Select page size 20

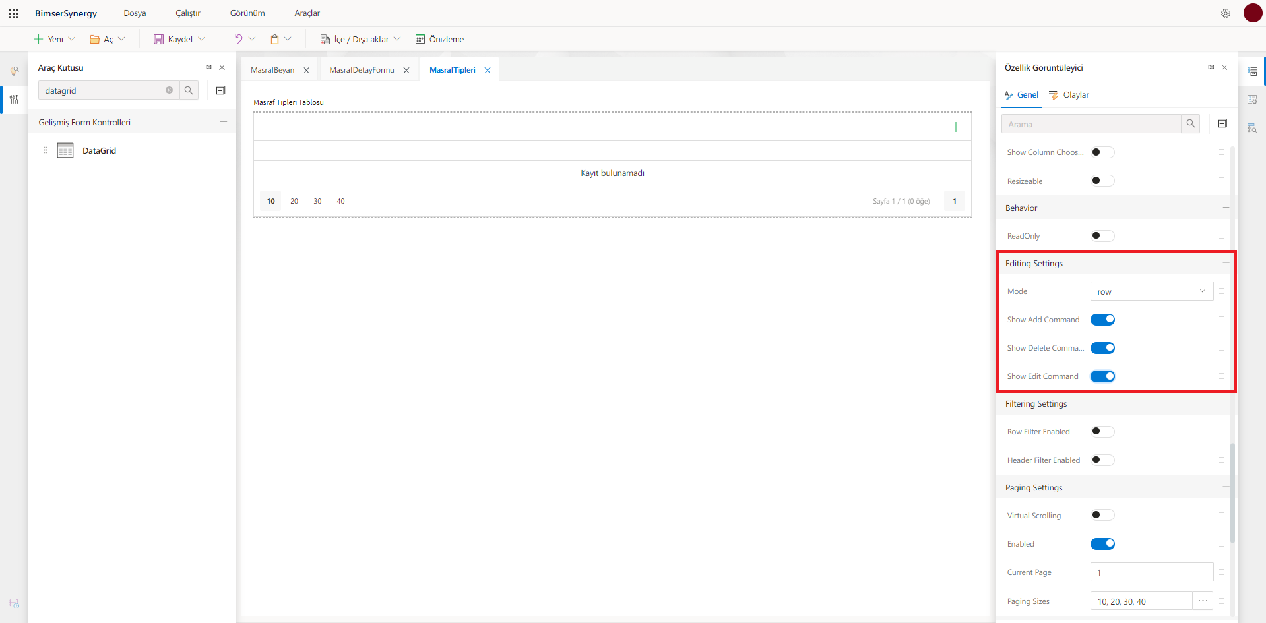pyautogui.click(x=294, y=201)
